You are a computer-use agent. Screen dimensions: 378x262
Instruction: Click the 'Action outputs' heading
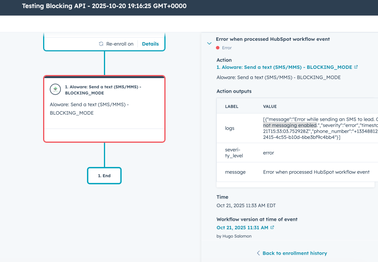click(x=234, y=91)
